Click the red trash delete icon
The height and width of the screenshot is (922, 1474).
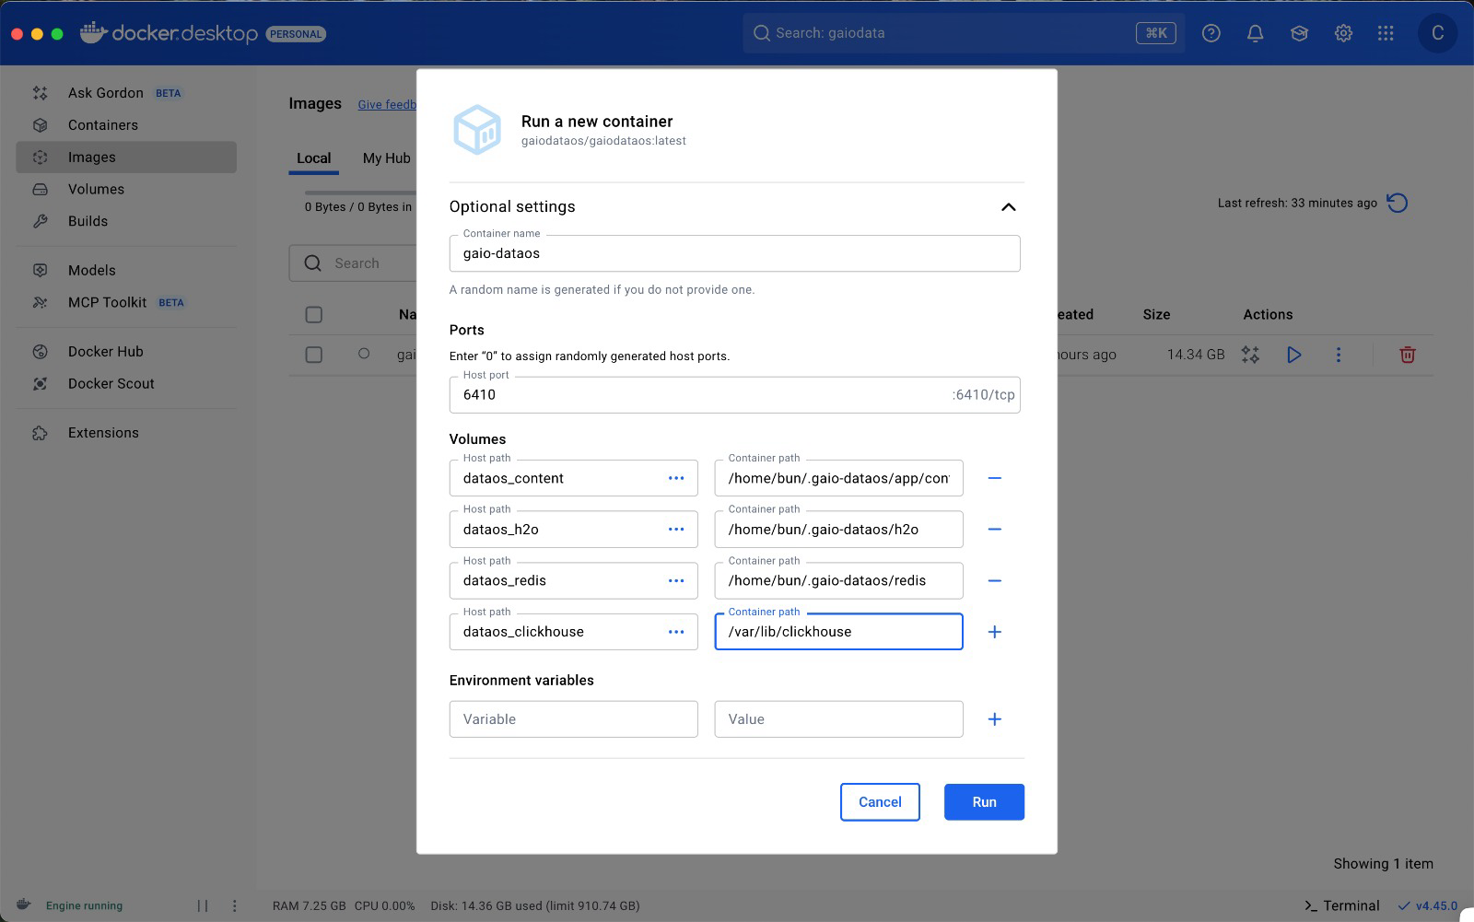tap(1407, 355)
